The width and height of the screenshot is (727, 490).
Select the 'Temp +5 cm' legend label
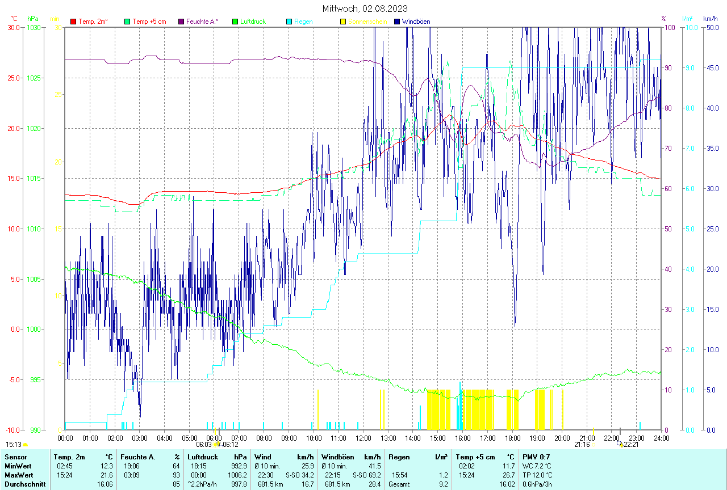[149, 22]
